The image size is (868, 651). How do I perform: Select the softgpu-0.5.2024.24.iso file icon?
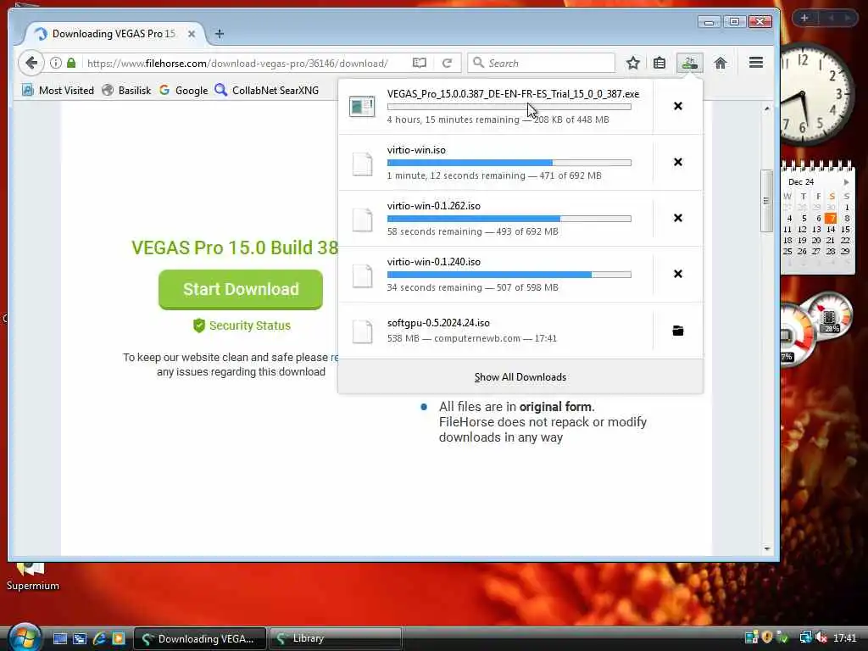pyautogui.click(x=363, y=331)
